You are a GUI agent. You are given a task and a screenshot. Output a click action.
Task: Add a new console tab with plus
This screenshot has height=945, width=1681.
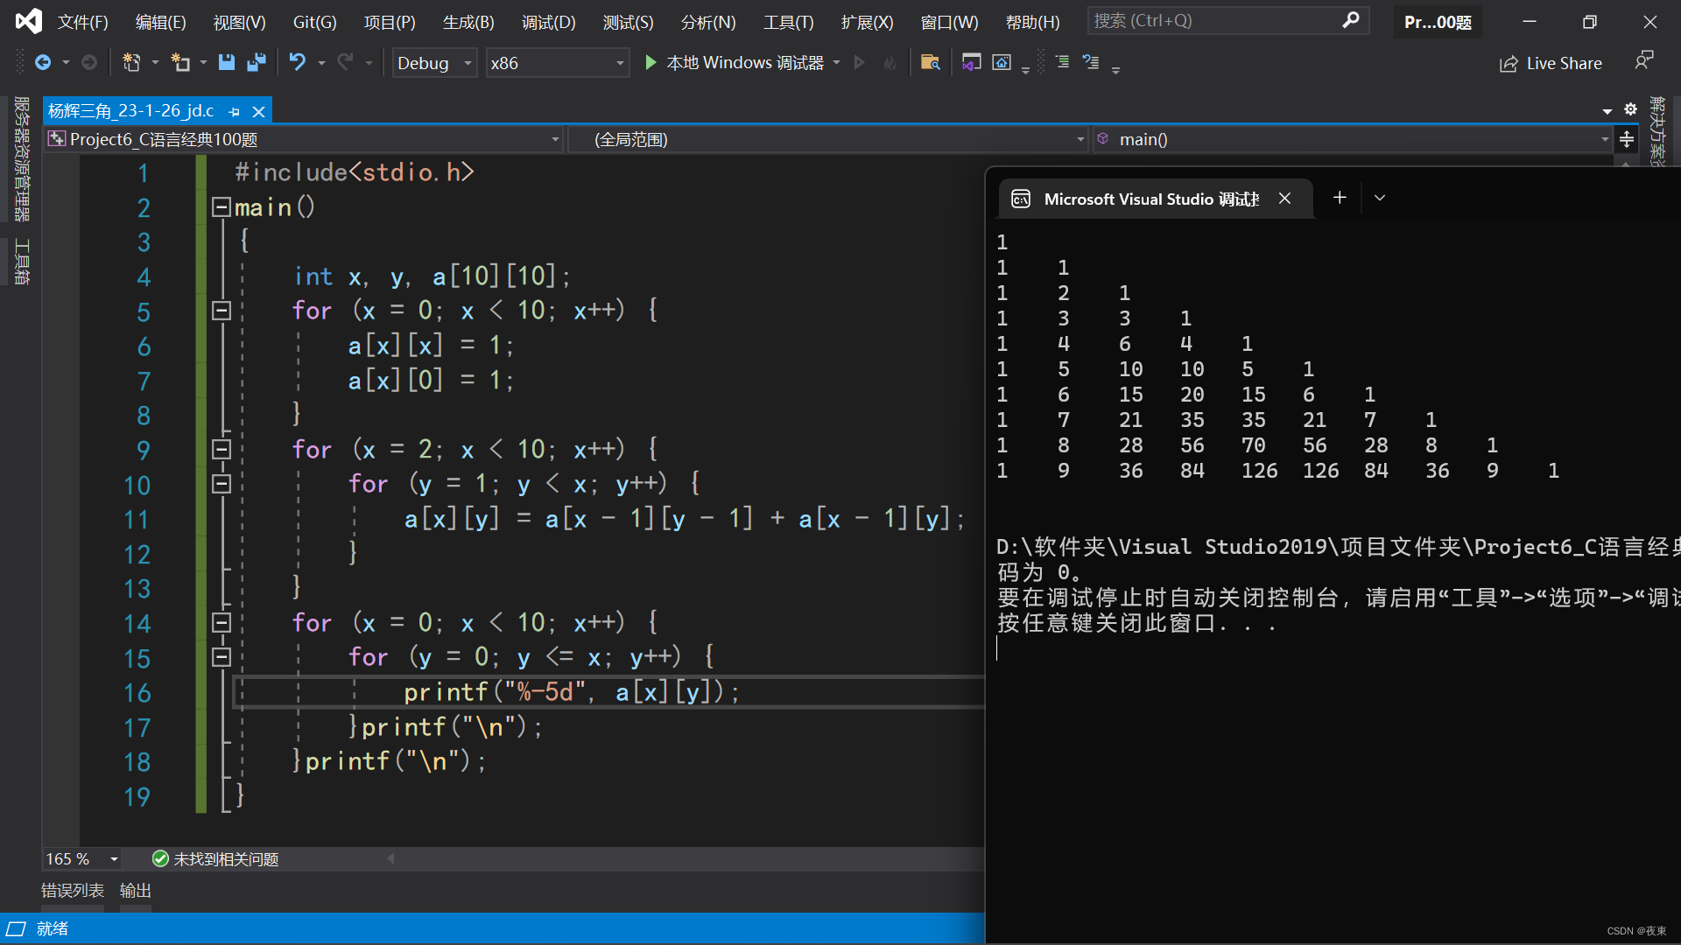click(x=1340, y=198)
